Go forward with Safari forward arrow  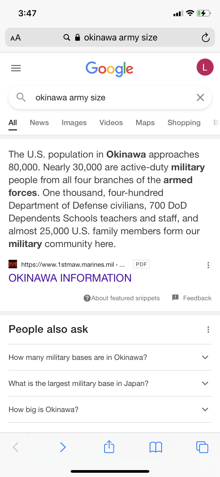click(63, 447)
